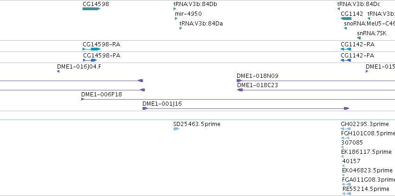Click the EK186117.5prime label
This screenshot has width=395, height=196.
[x=366, y=152]
